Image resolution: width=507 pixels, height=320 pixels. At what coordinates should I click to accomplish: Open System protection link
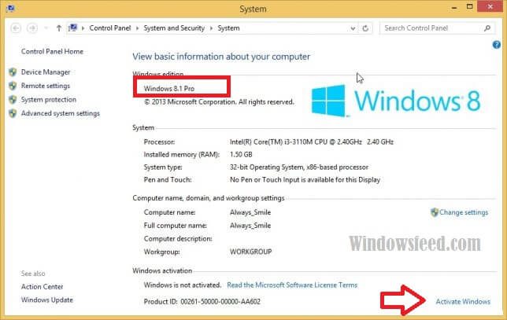pos(49,99)
